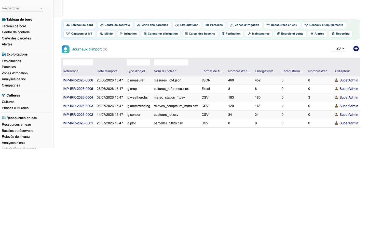Click the cultures_reference.xlsx file name
This screenshot has height=227, width=368.
[171, 89]
